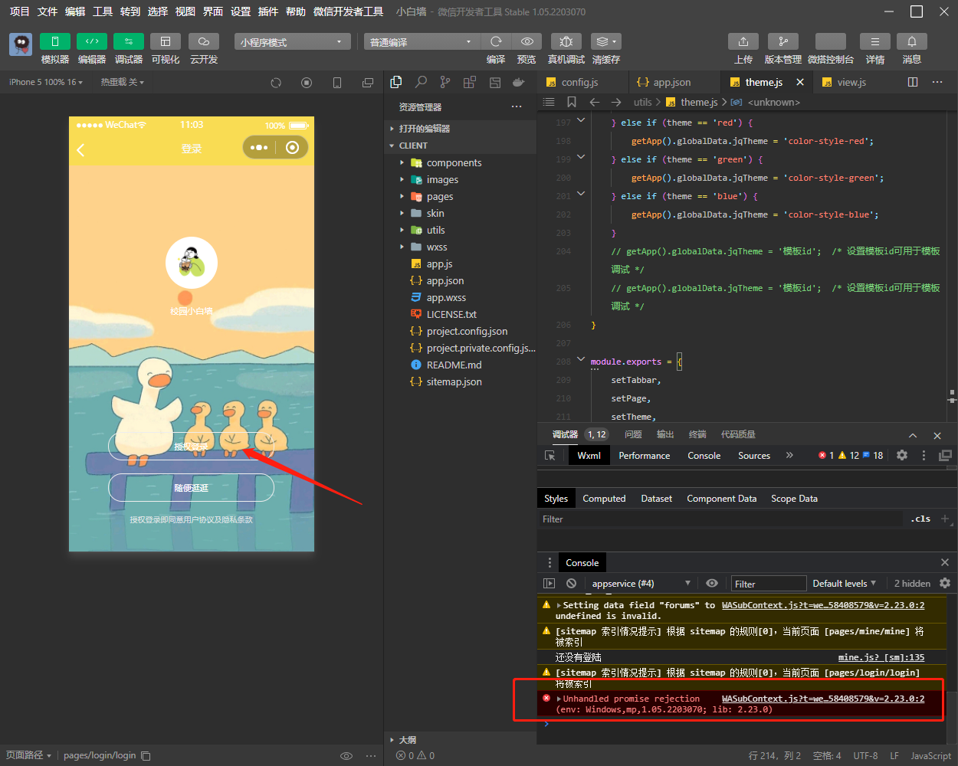Click the simulator refresh icon

pos(276,83)
